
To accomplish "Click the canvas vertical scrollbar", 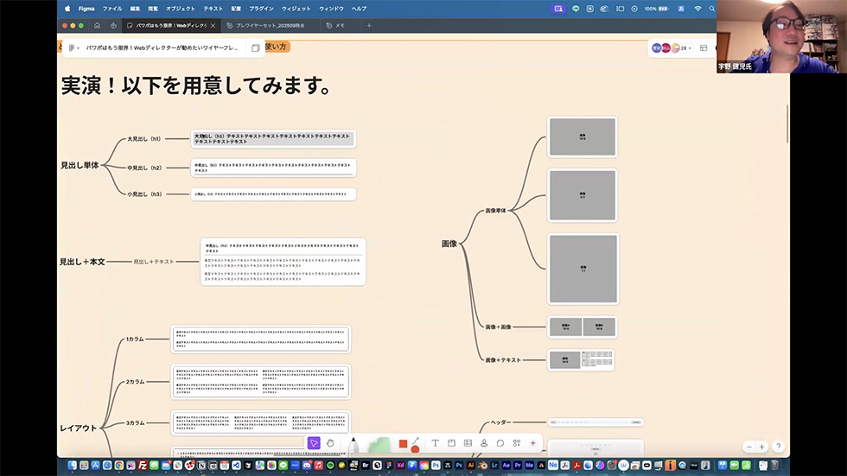I will pyautogui.click(x=787, y=124).
